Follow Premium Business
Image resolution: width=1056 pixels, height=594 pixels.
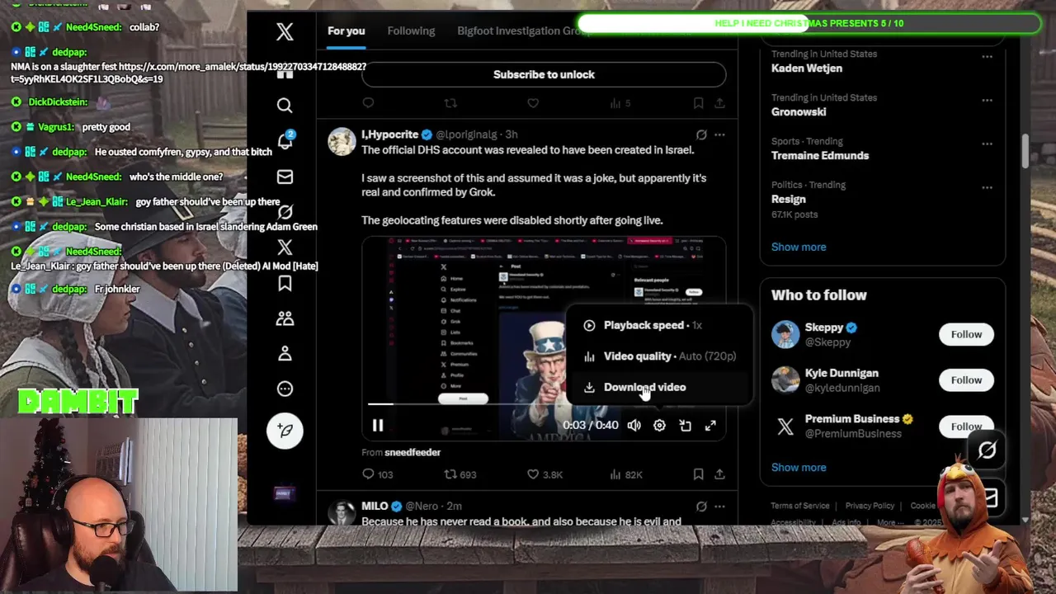966,426
